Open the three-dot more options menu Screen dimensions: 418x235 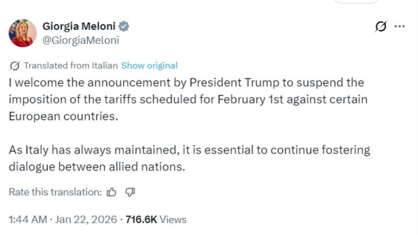(x=400, y=26)
